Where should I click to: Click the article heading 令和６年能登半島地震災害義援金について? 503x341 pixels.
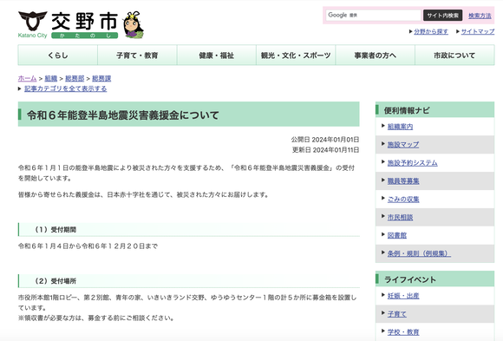(123, 115)
